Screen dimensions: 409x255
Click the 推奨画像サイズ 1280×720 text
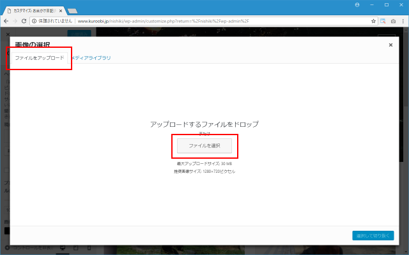204,171
